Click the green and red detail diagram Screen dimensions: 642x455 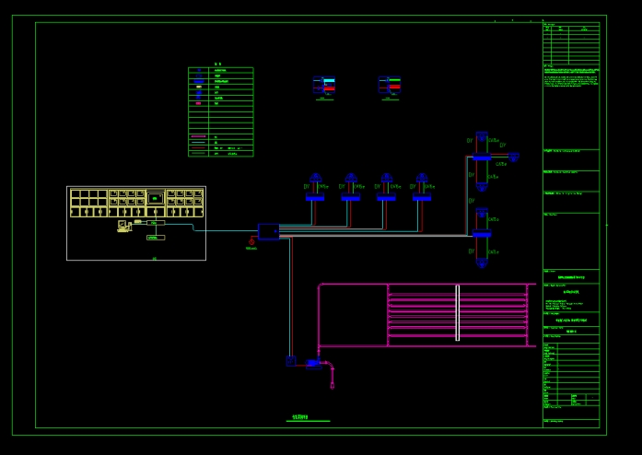[390, 85]
